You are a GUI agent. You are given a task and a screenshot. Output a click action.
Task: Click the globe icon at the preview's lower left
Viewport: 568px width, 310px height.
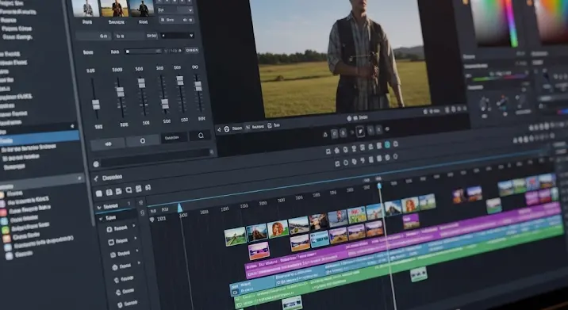[227, 128]
